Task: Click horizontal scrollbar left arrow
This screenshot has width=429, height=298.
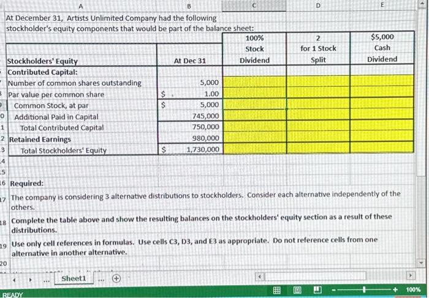Action: (x=259, y=277)
